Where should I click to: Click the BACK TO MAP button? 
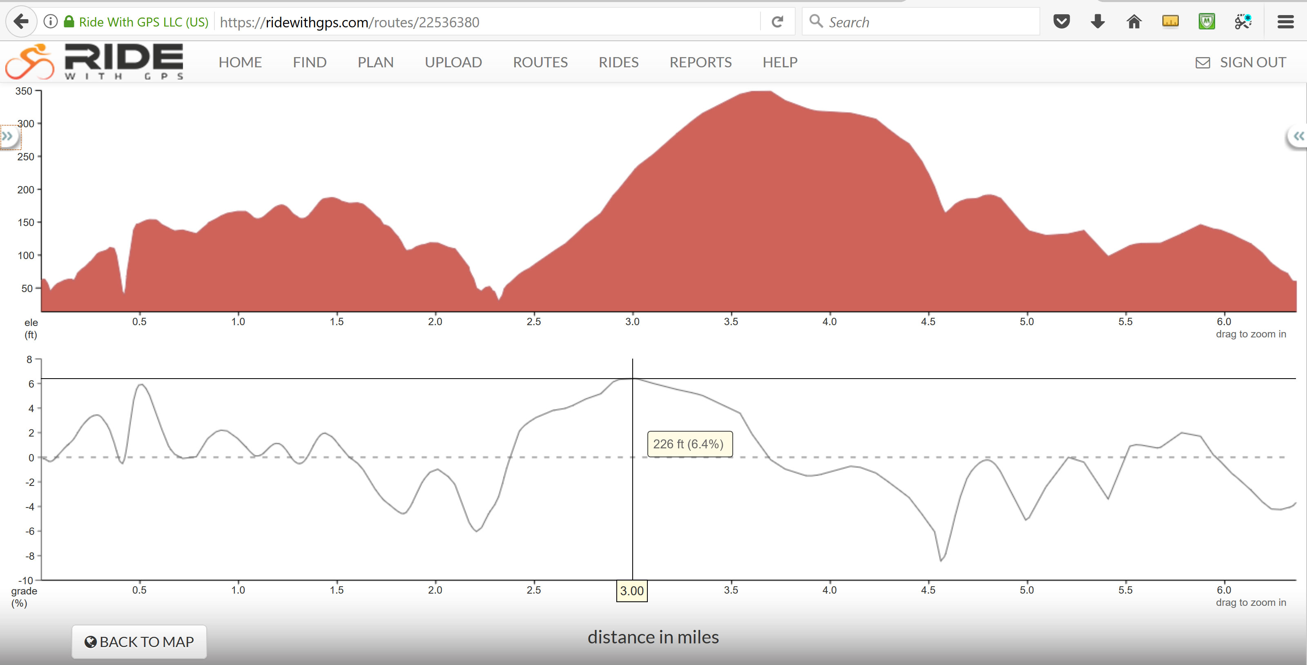[x=139, y=642]
